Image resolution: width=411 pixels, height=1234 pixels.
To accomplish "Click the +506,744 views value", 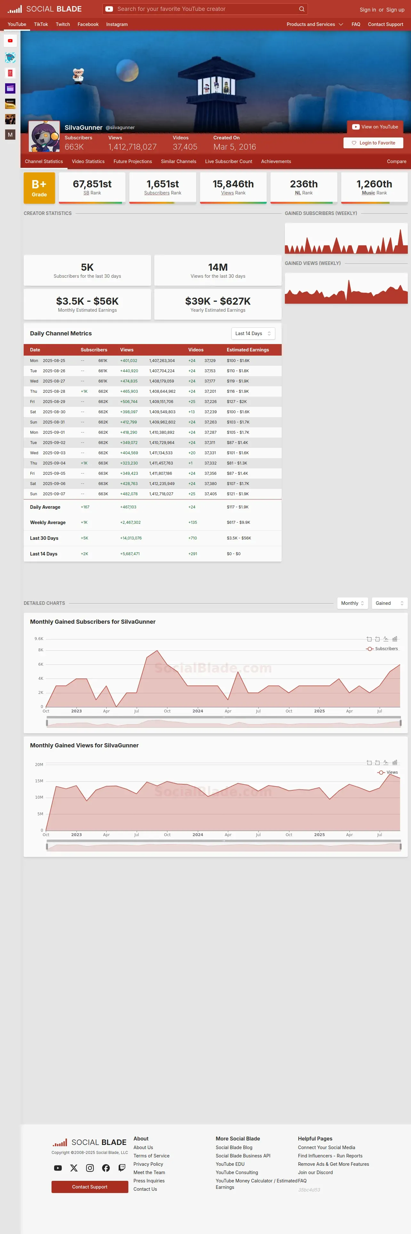I will tap(129, 402).
